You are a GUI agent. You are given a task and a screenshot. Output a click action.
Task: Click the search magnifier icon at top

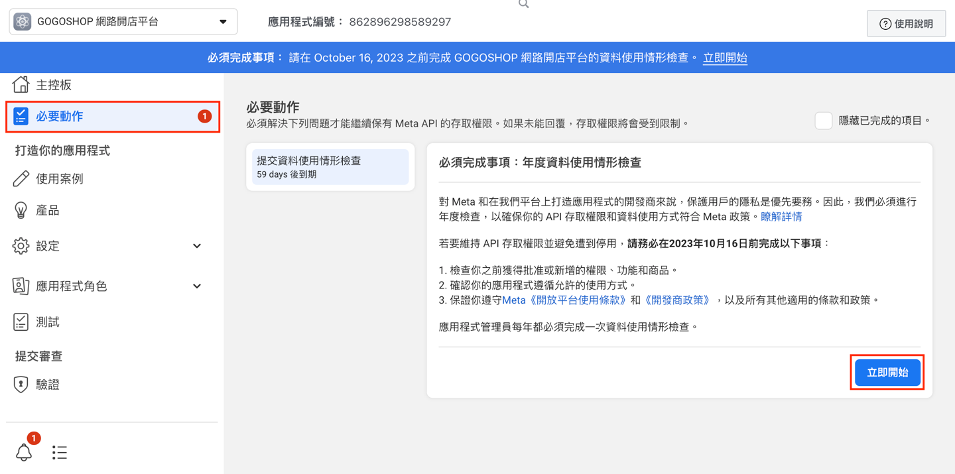(x=524, y=4)
